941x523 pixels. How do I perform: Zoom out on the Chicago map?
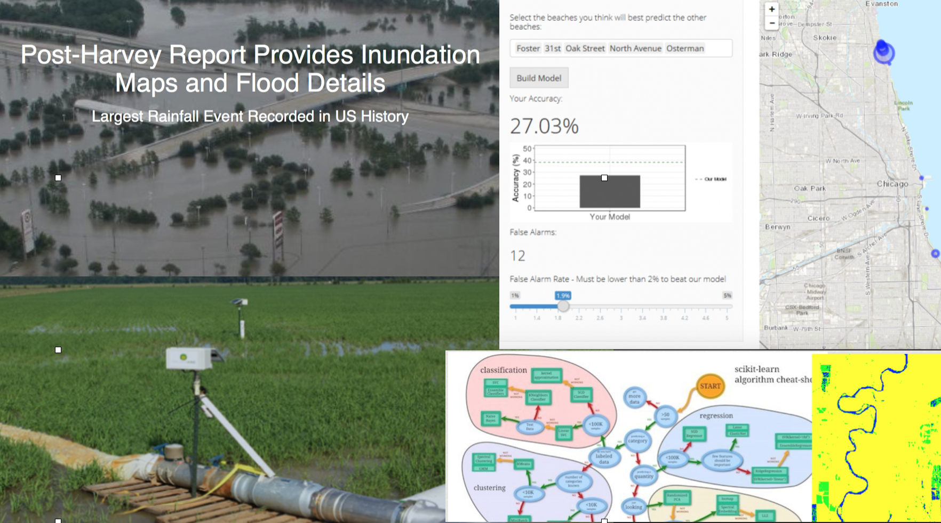tap(771, 23)
